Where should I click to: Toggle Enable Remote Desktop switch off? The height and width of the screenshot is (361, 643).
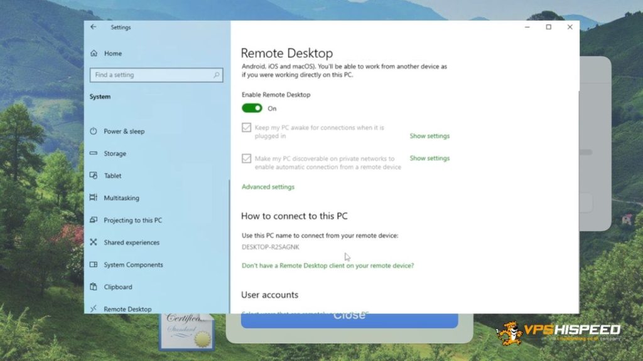pyautogui.click(x=252, y=108)
